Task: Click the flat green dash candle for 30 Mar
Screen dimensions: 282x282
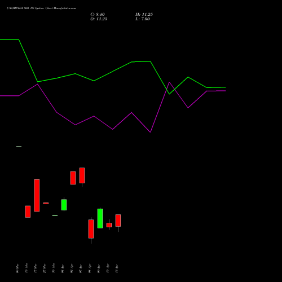Action: [55, 215]
